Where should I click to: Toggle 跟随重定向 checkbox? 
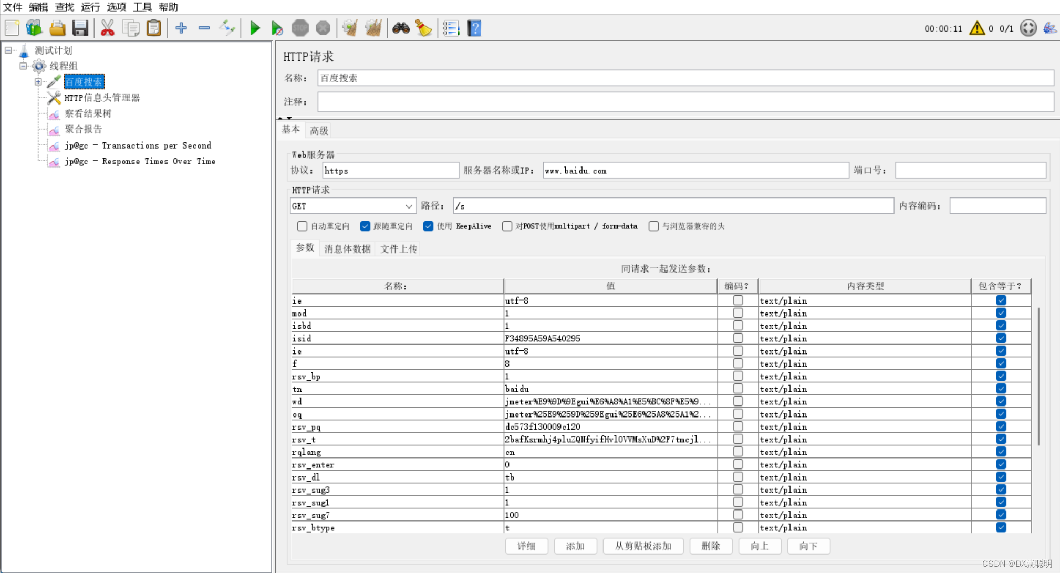pos(365,226)
